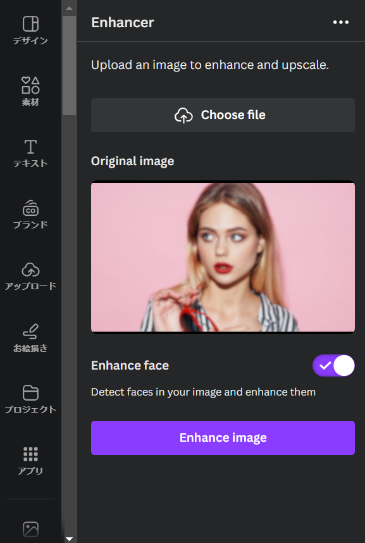The width and height of the screenshot is (365, 543).
Task: Select the テキスト (Text) tool icon
Action: coord(30,147)
